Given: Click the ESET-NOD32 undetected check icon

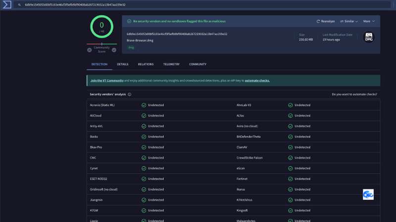Looking at the screenshot, I should pos(144,179).
